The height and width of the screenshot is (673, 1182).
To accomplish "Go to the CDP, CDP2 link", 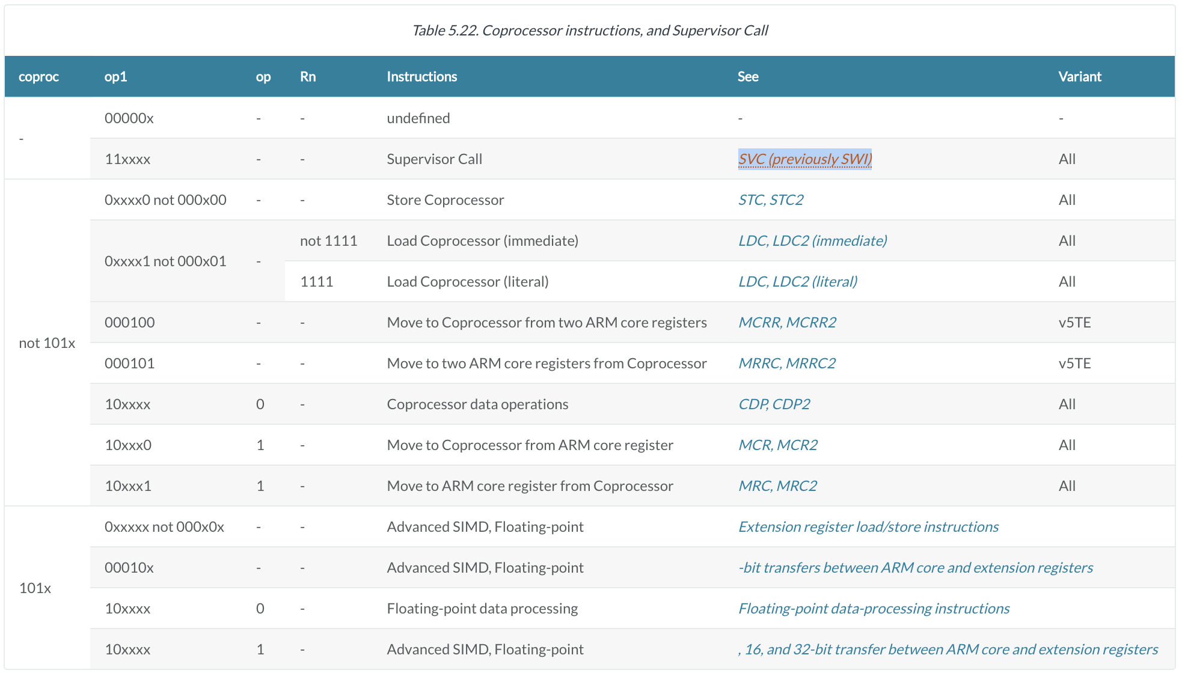I will click(x=774, y=404).
